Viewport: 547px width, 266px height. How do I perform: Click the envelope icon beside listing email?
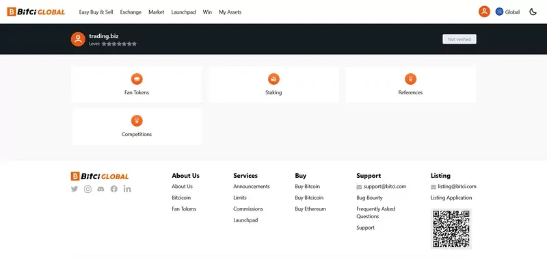(433, 187)
